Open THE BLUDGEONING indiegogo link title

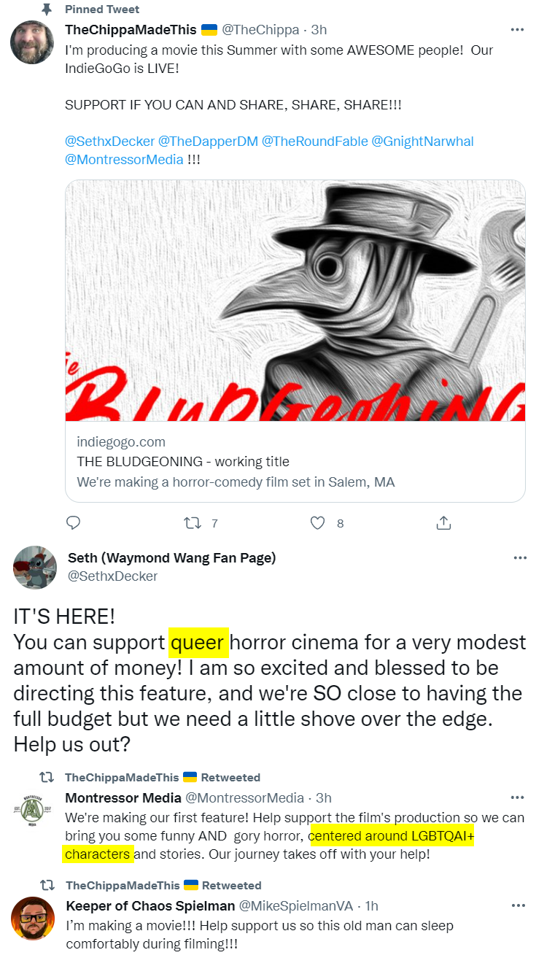(x=183, y=462)
